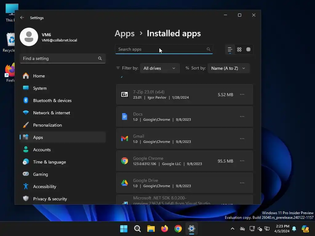Focus the Search apps field
This screenshot has width=315, height=236.
164,49
